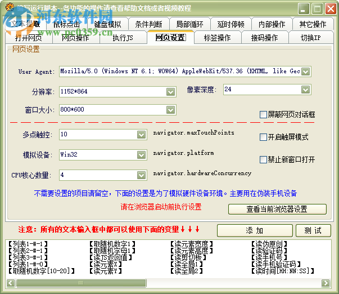The height and width of the screenshot is (294, 339).
Task: Expand the 像素深度 dropdown showing 24
Action: 305,90
